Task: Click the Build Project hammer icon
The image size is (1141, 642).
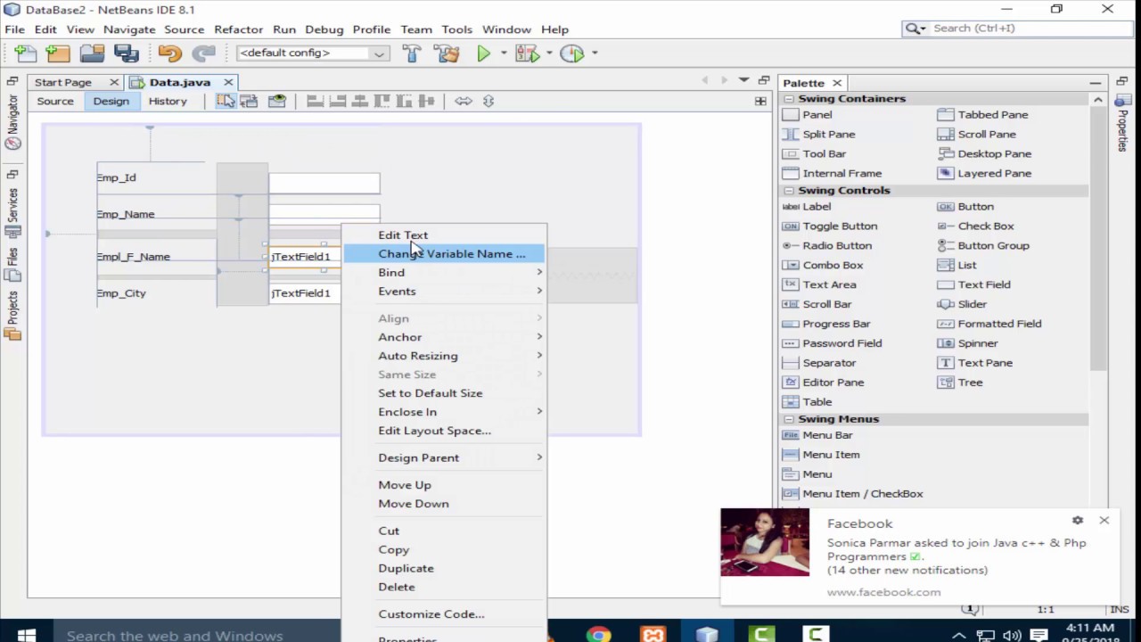Action: 412,53
